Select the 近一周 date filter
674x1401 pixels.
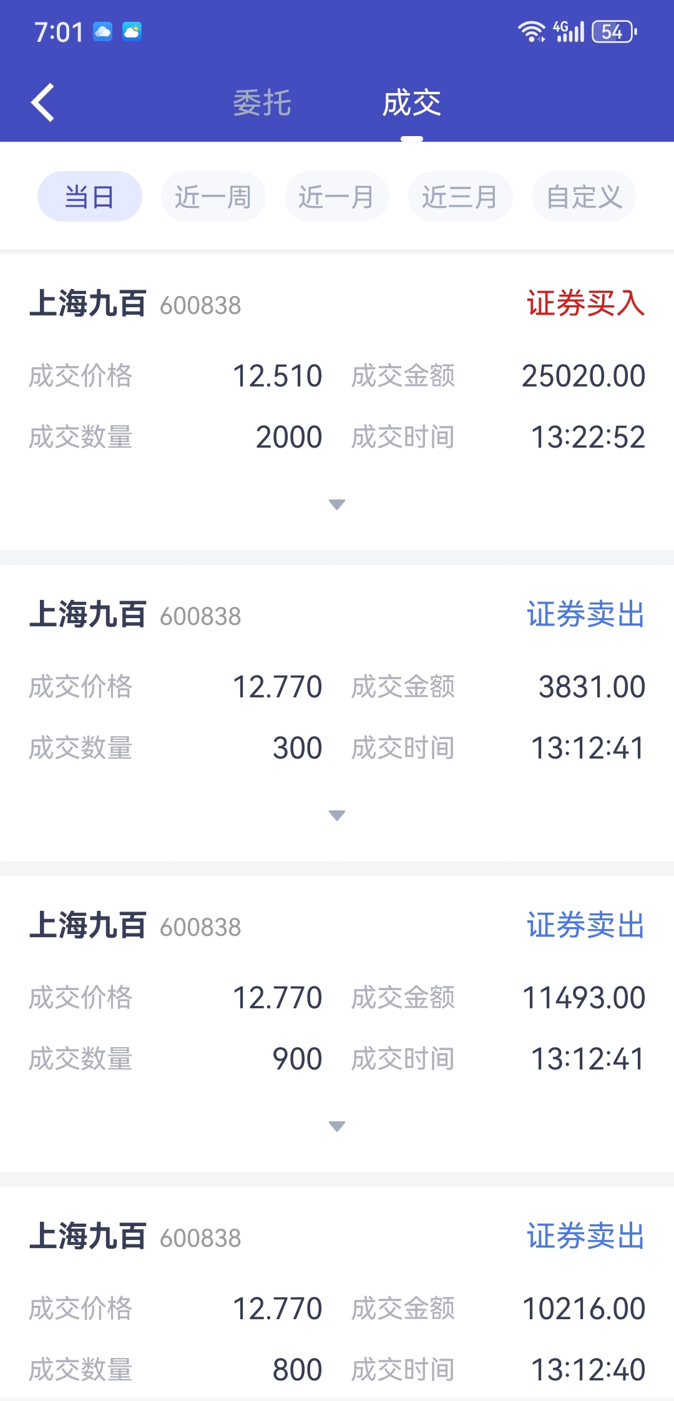point(213,197)
